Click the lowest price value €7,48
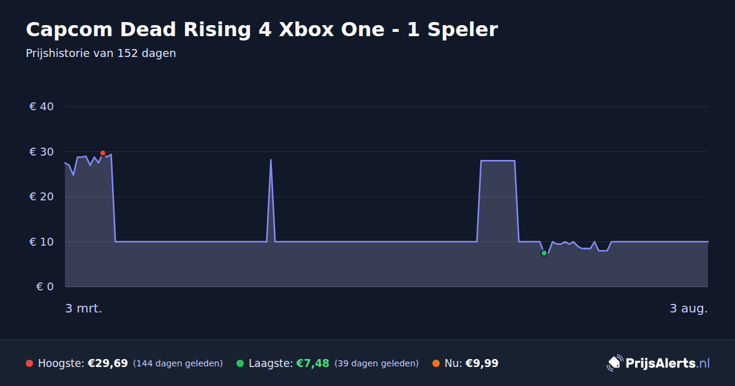This screenshot has height=386, width=735. (313, 363)
